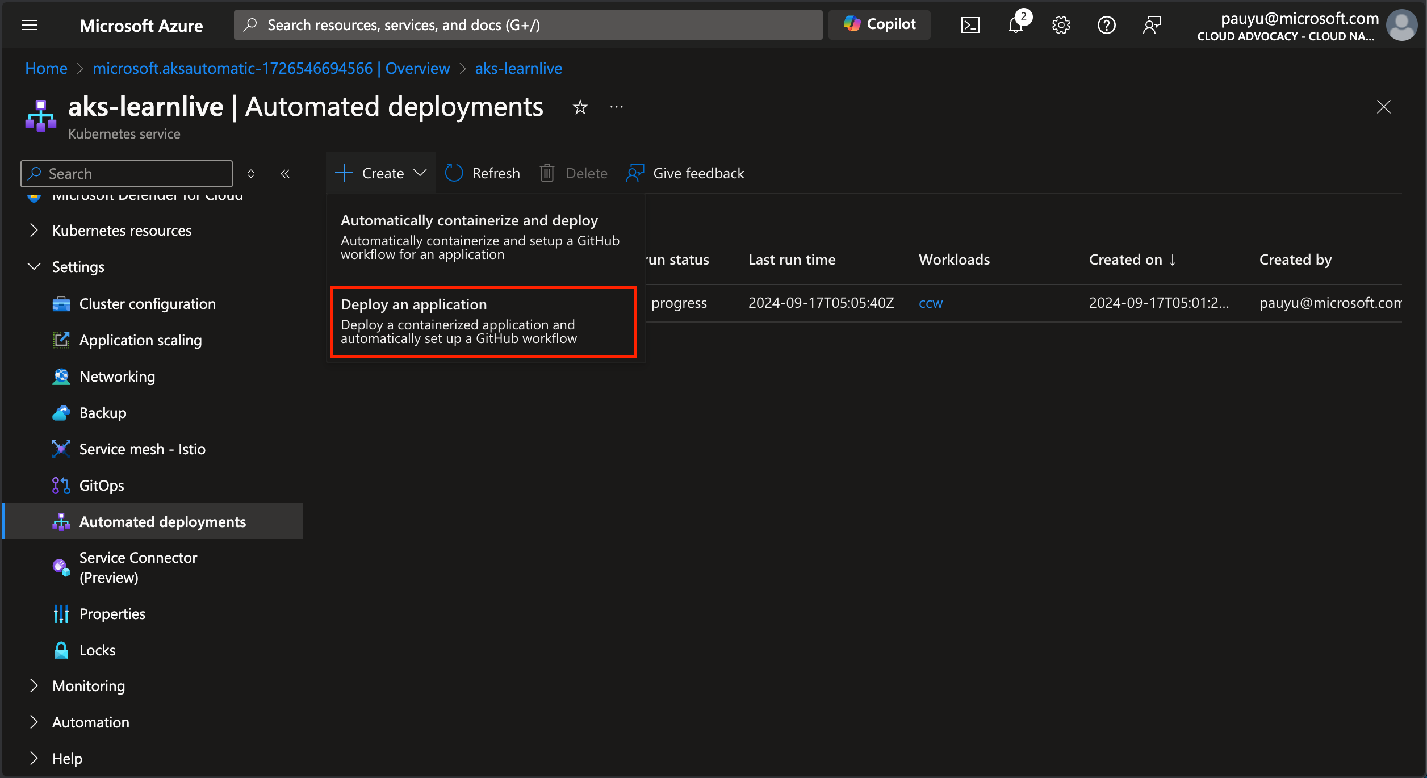Sort by Created by column header

pos(1295,260)
